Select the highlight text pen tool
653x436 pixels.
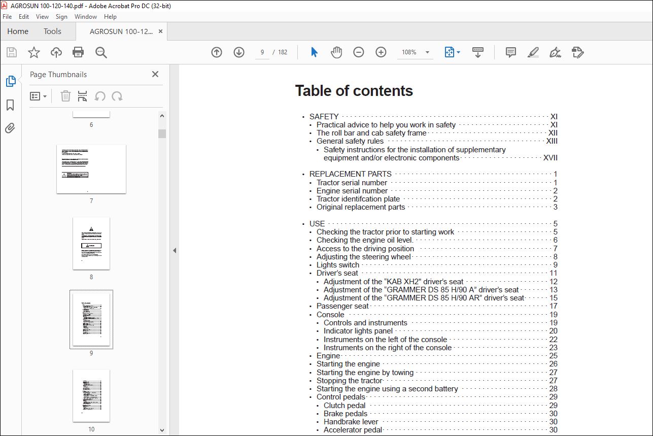pyautogui.click(x=533, y=52)
